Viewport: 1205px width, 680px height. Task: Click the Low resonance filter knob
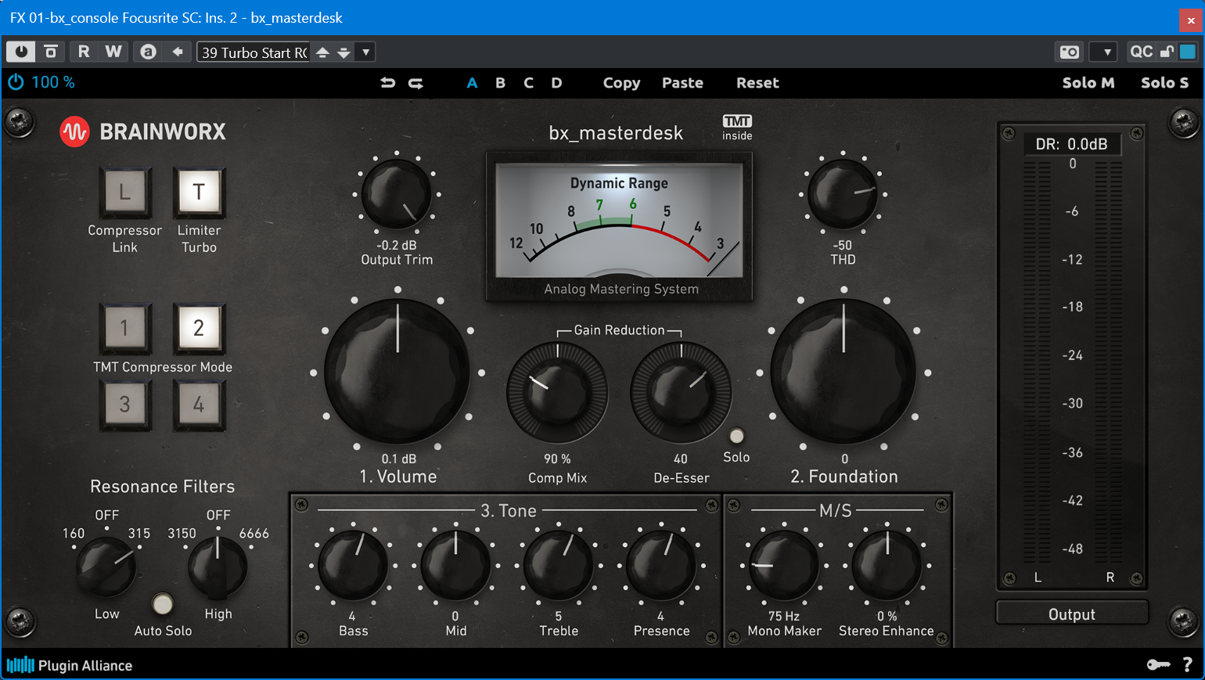click(x=106, y=567)
